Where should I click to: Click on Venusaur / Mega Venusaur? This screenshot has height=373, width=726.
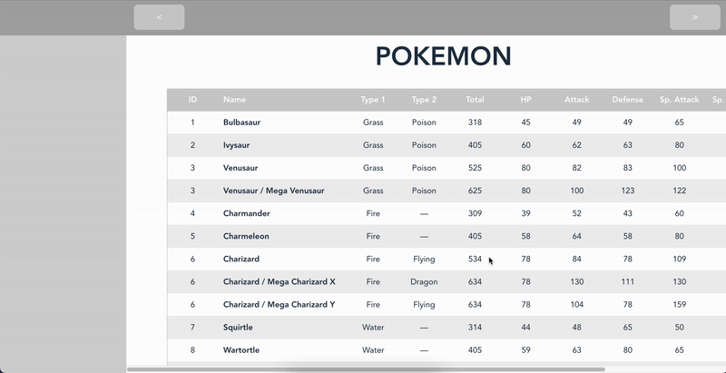274,191
